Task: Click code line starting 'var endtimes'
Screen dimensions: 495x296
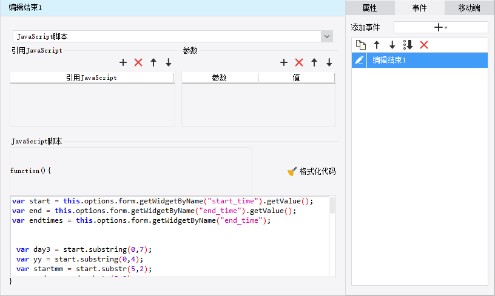Action: coord(141,221)
